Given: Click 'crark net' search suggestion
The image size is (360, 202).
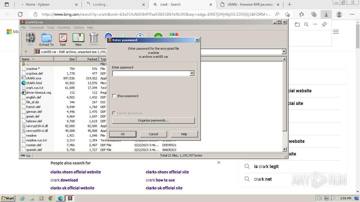Looking at the screenshot, I should [263, 179].
